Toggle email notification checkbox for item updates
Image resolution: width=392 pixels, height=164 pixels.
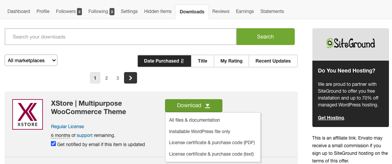pyautogui.click(x=53, y=144)
